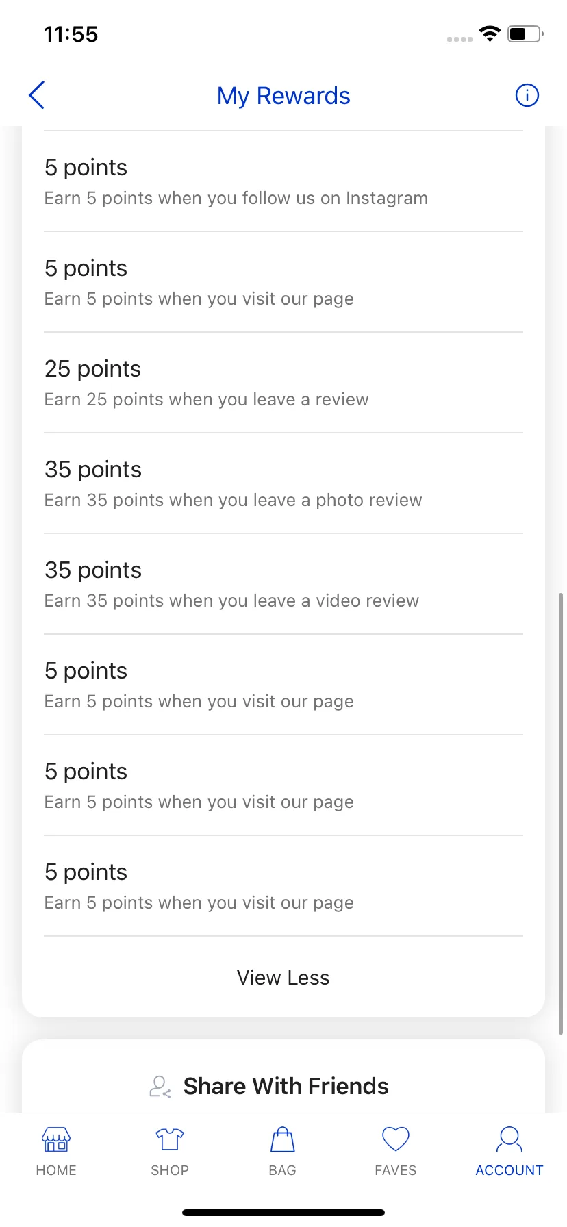Image resolution: width=567 pixels, height=1227 pixels.
Task: Open the Home storefront icon
Action: tap(56, 1139)
